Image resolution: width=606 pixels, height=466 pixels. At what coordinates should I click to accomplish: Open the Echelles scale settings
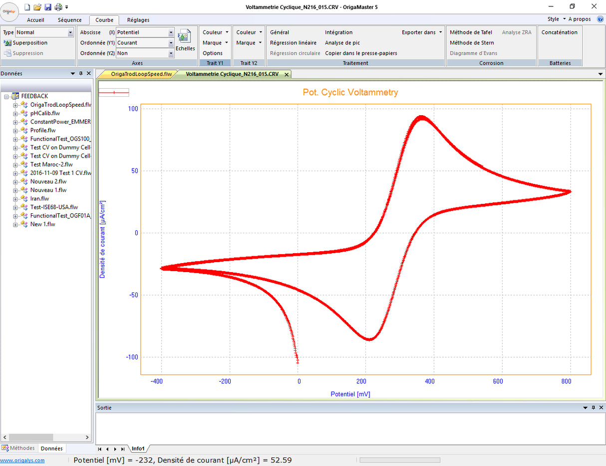pyautogui.click(x=185, y=41)
